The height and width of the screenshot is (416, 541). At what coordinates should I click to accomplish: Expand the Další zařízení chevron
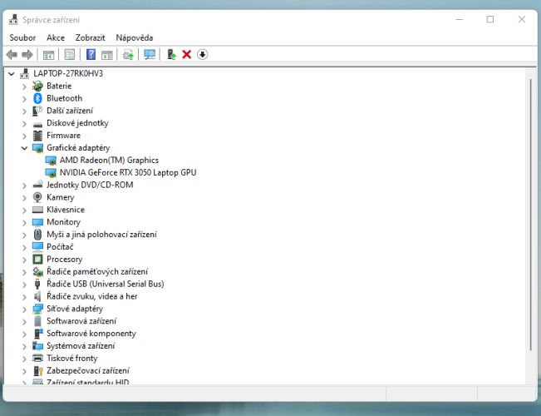pos(24,111)
